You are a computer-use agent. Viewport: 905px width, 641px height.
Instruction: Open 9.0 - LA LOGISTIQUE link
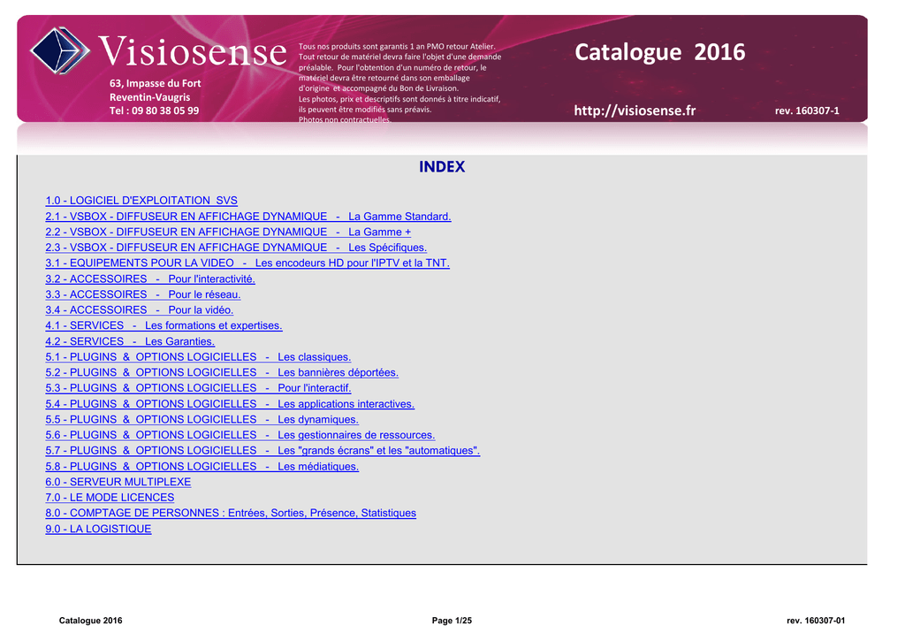(x=98, y=529)
